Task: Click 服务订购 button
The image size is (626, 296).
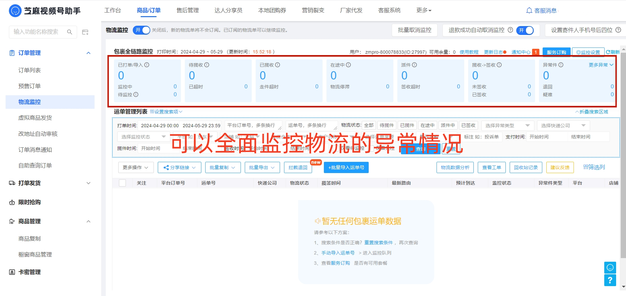Action: click(x=556, y=52)
